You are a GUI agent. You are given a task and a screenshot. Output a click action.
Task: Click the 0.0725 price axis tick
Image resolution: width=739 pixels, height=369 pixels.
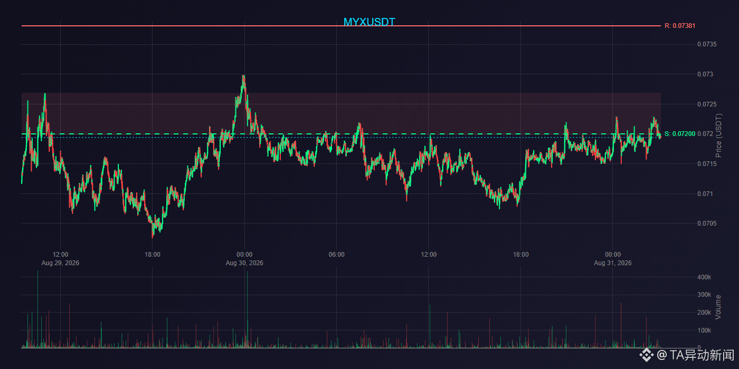[707, 104]
